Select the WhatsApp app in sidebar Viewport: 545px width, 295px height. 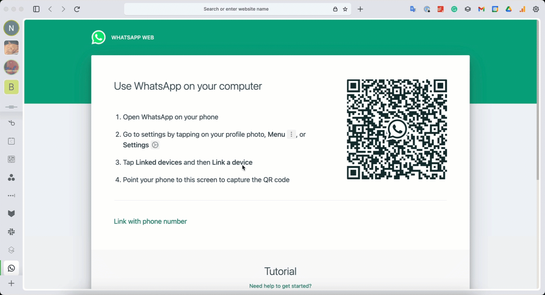[x=11, y=268]
